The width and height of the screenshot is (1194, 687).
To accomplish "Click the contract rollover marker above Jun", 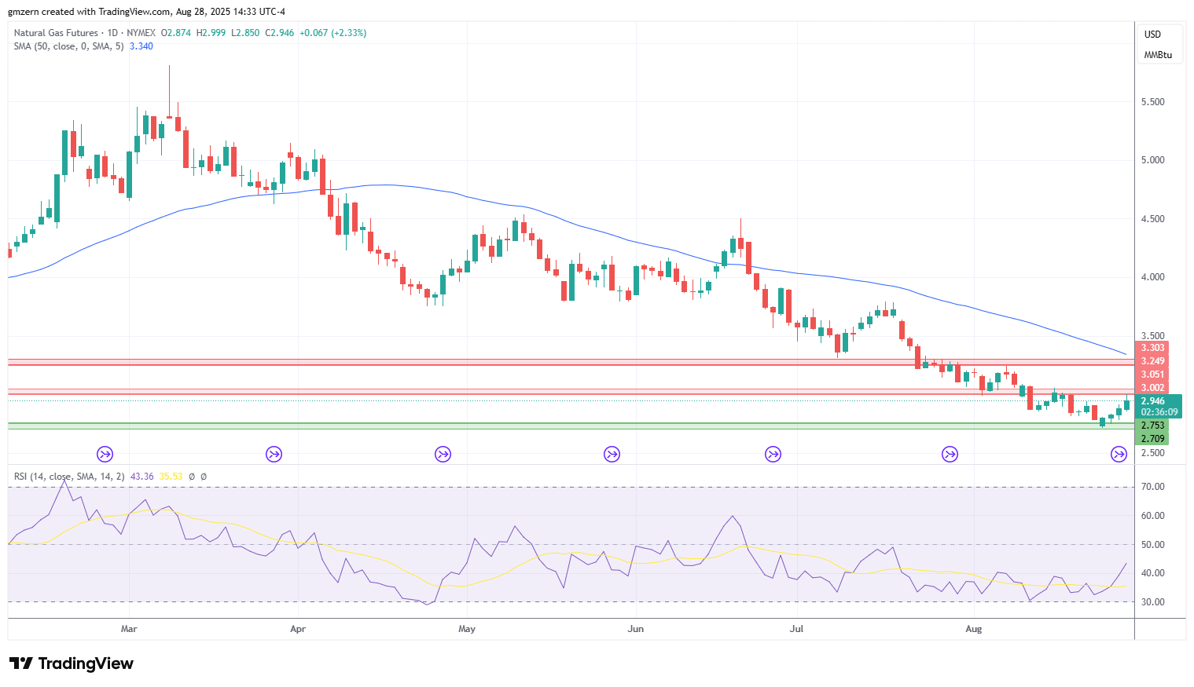I will pos(612,454).
